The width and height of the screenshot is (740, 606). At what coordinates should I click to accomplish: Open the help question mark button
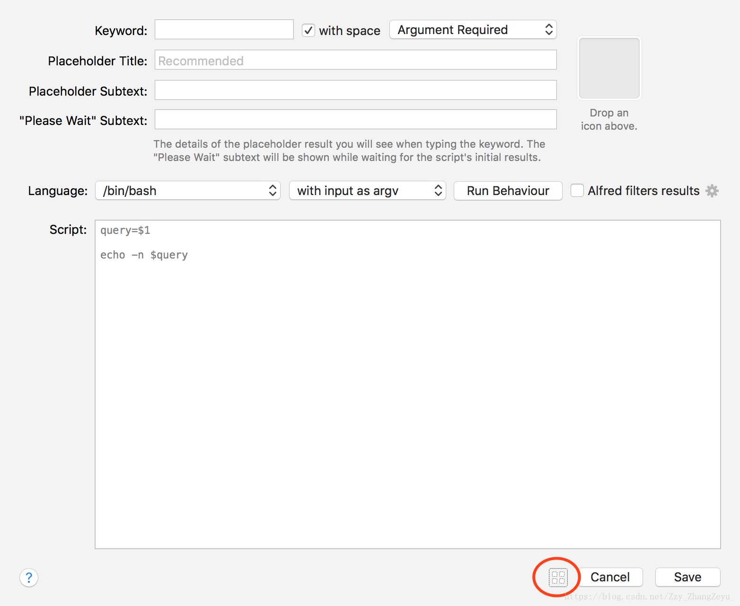[x=29, y=577]
